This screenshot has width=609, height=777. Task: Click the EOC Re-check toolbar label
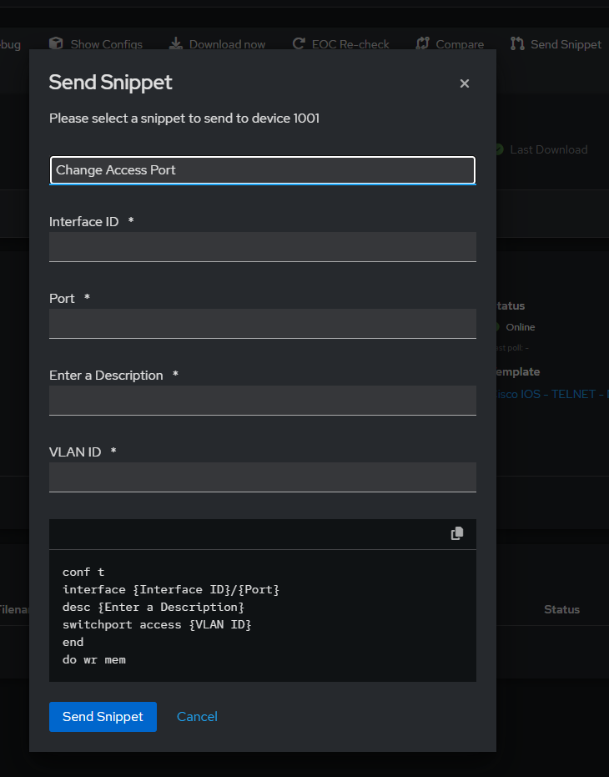[350, 44]
